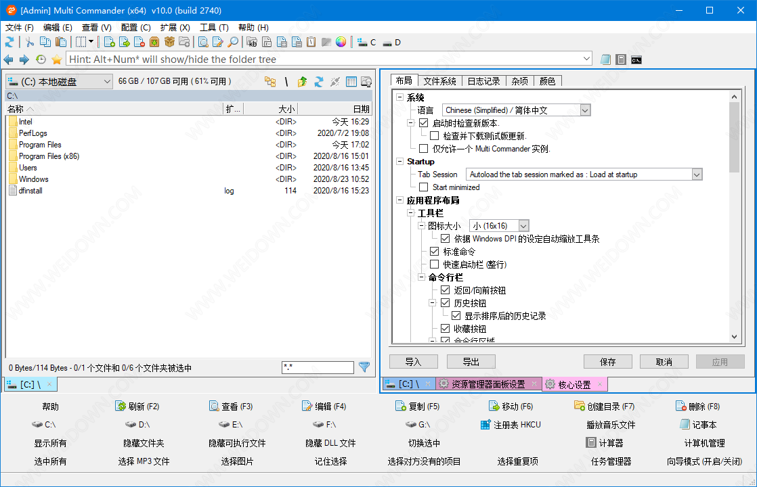Click the Cut scissors icon in toolbar
Viewport: 757px width, 487px height.
[30, 42]
